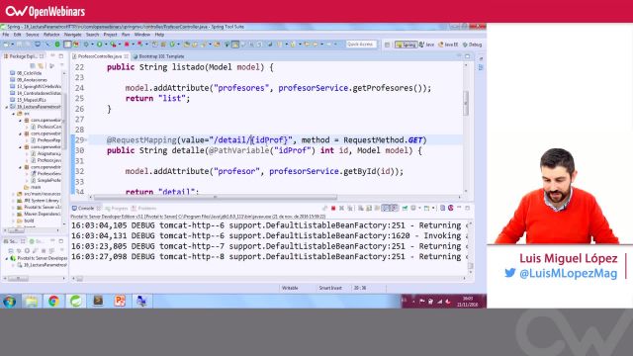This screenshot has width=633, height=356.
Task: Click the green Boot dashboard toolbar icon
Action: 57,44
